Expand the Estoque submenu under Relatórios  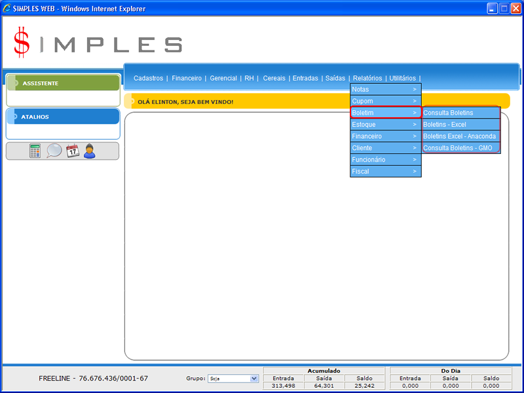[385, 124]
